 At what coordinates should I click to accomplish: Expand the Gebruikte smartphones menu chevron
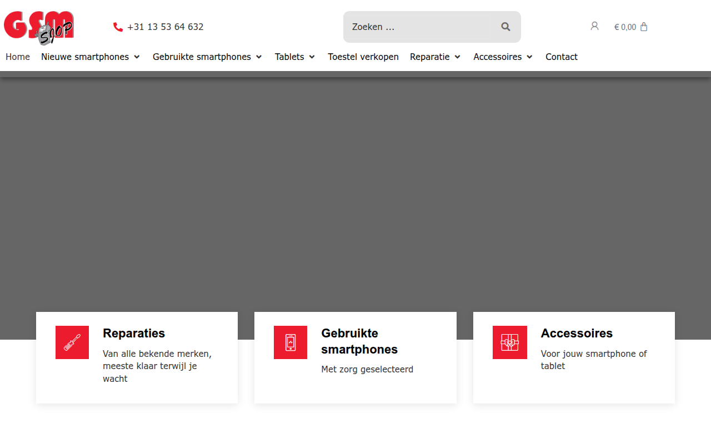[259, 57]
